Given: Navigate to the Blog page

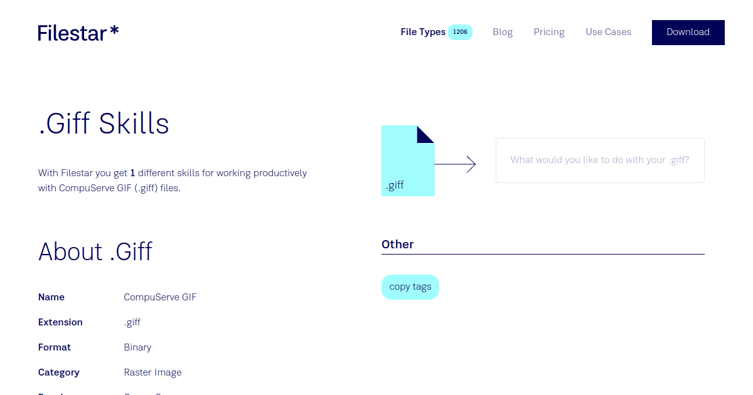Looking at the screenshot, I should pyautogui.click(x=502, y=31).
